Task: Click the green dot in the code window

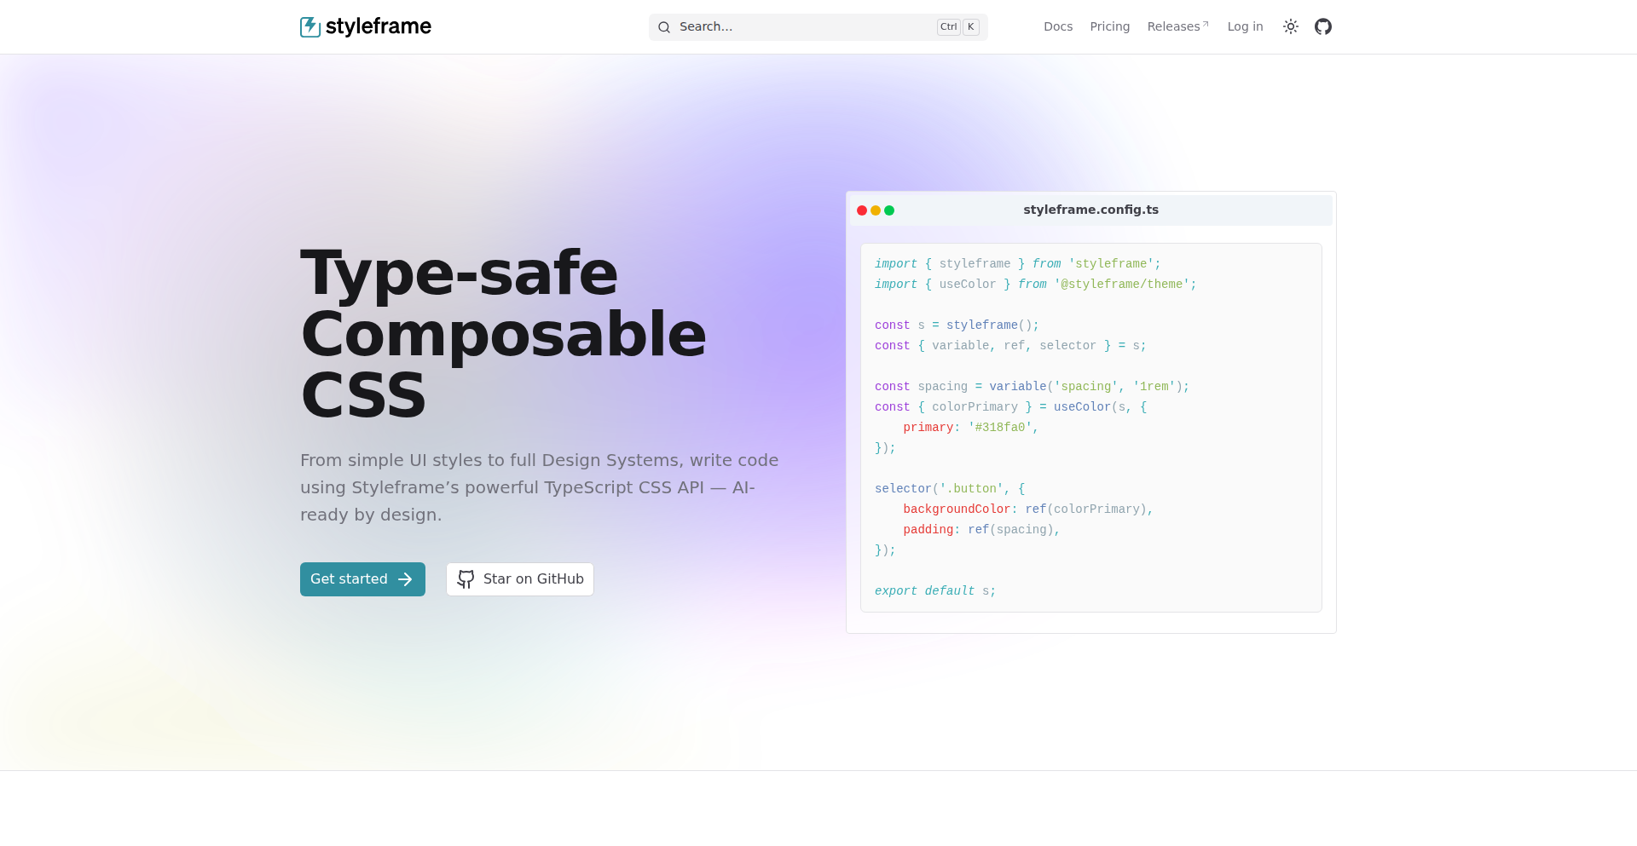Action: pyautogui.click(x=889, y=210)
